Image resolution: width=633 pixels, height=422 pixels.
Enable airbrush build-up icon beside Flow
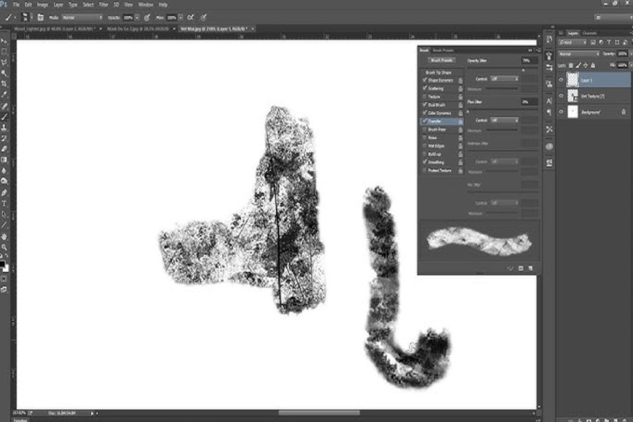pos(191,18)
